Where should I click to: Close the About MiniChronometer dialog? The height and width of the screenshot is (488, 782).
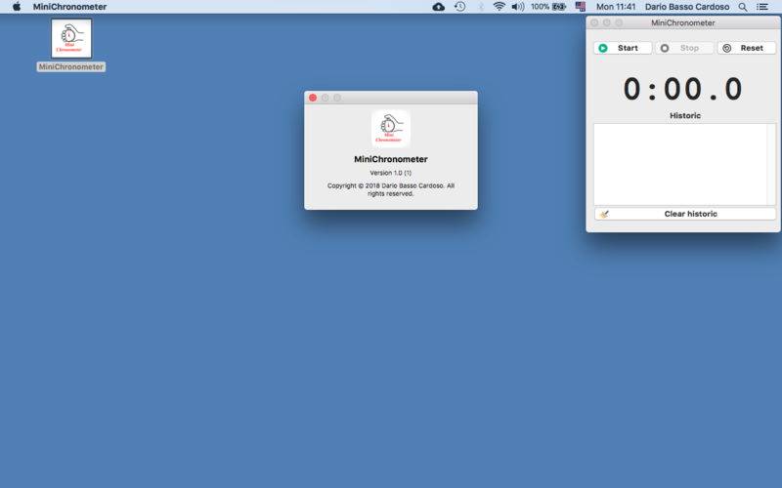313,98
